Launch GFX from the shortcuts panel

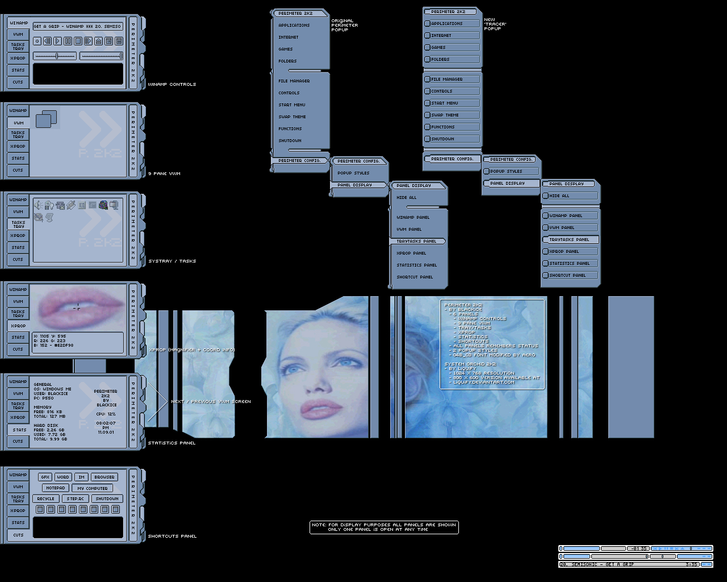[x=45, y=477]
